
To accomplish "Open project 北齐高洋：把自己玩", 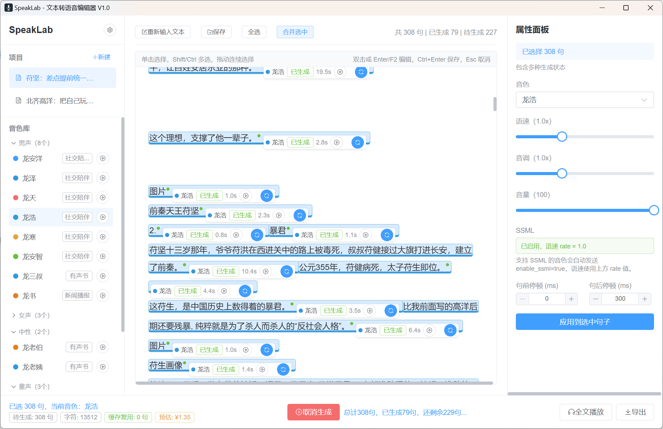I will coord(62,101).
